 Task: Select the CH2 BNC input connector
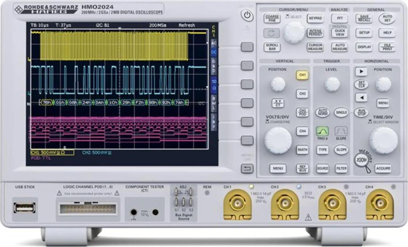(x=285, y=204)
